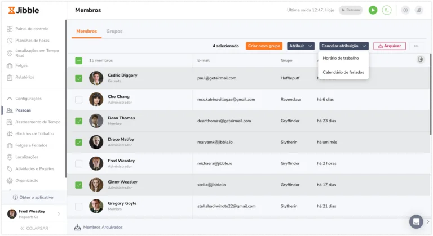Viewport: 433px width, 236px height.
Task: Open Planilhas de horas clock icon
Action: click(10, 41)
